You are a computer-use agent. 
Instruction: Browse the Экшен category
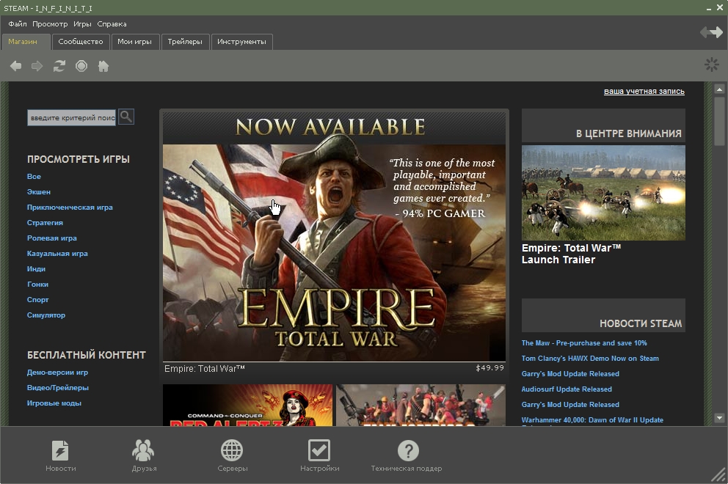tap(39, 191)
